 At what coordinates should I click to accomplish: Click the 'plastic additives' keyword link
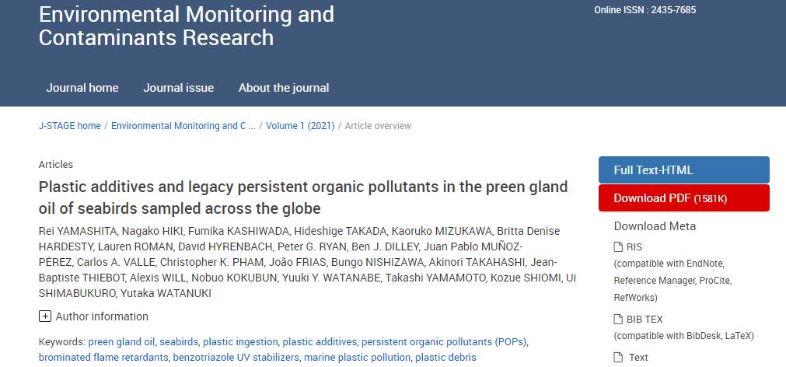click(x=320, y=341)
